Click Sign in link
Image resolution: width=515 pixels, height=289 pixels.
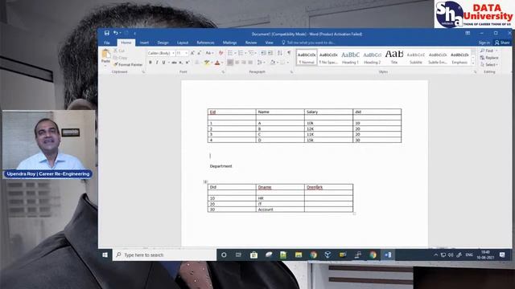[484, 43]
